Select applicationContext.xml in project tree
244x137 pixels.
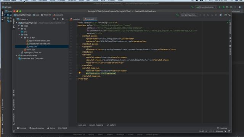coord(40,41)
